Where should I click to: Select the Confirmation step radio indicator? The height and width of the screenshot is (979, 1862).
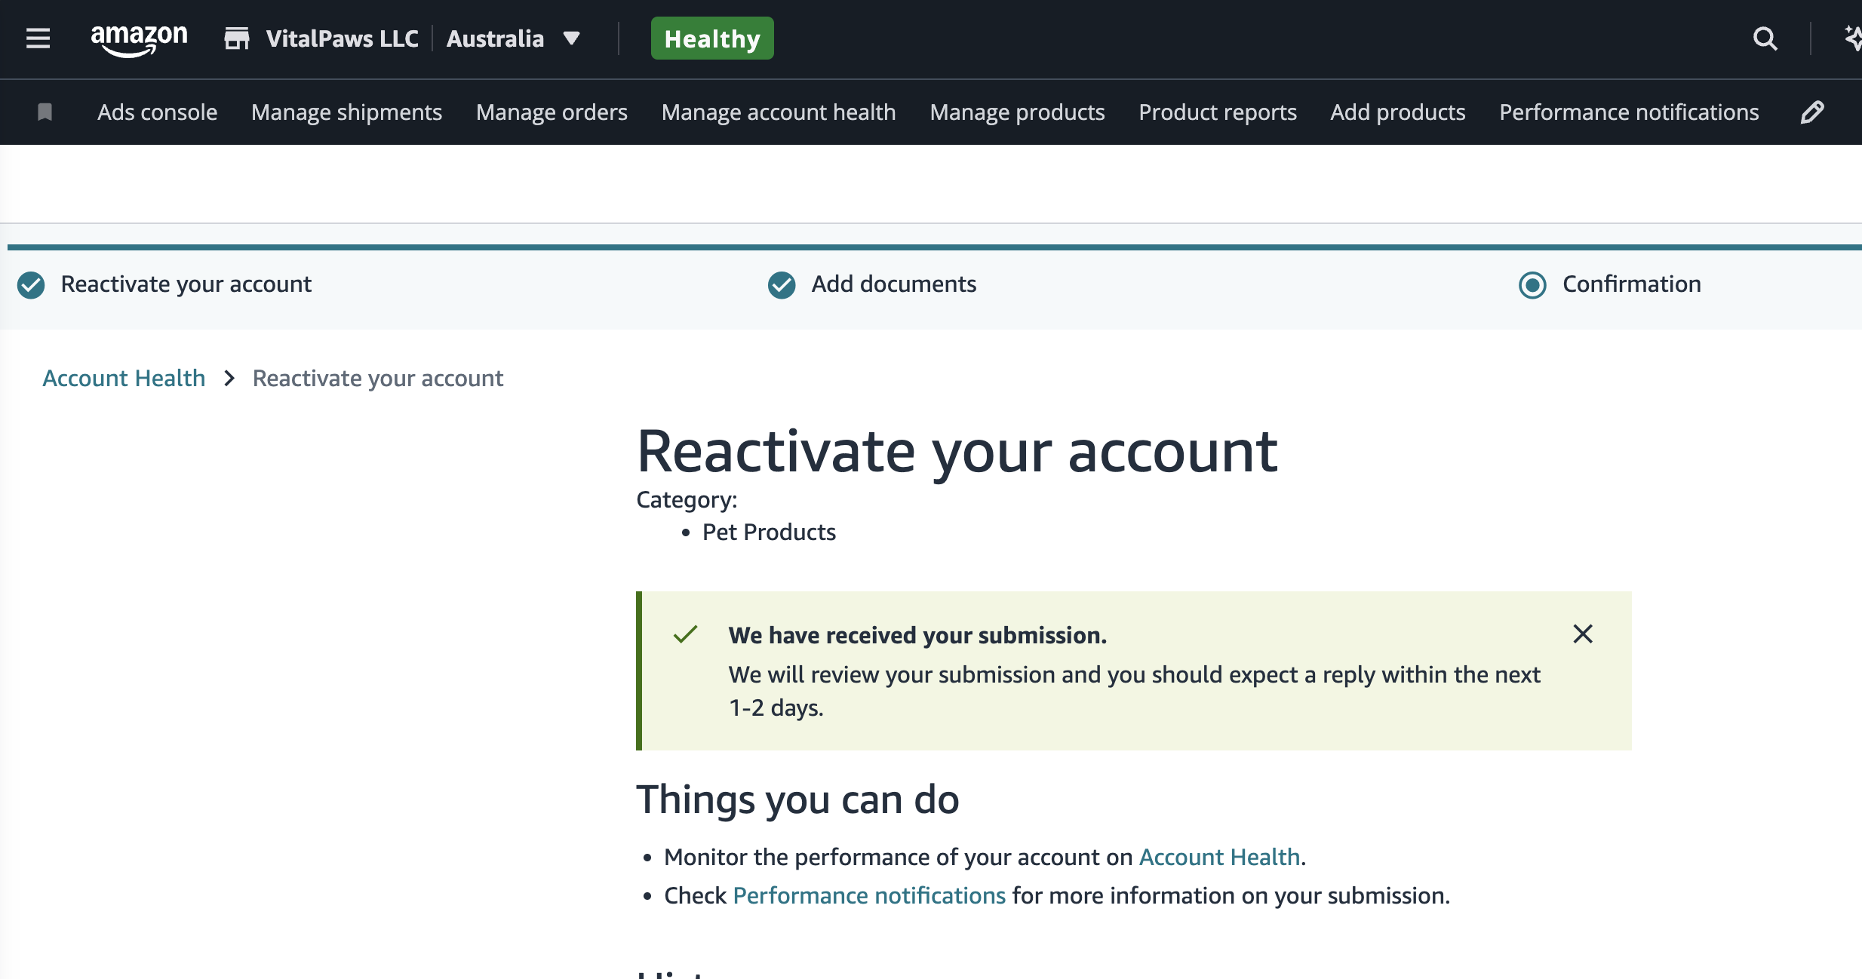pos(1532,285)
